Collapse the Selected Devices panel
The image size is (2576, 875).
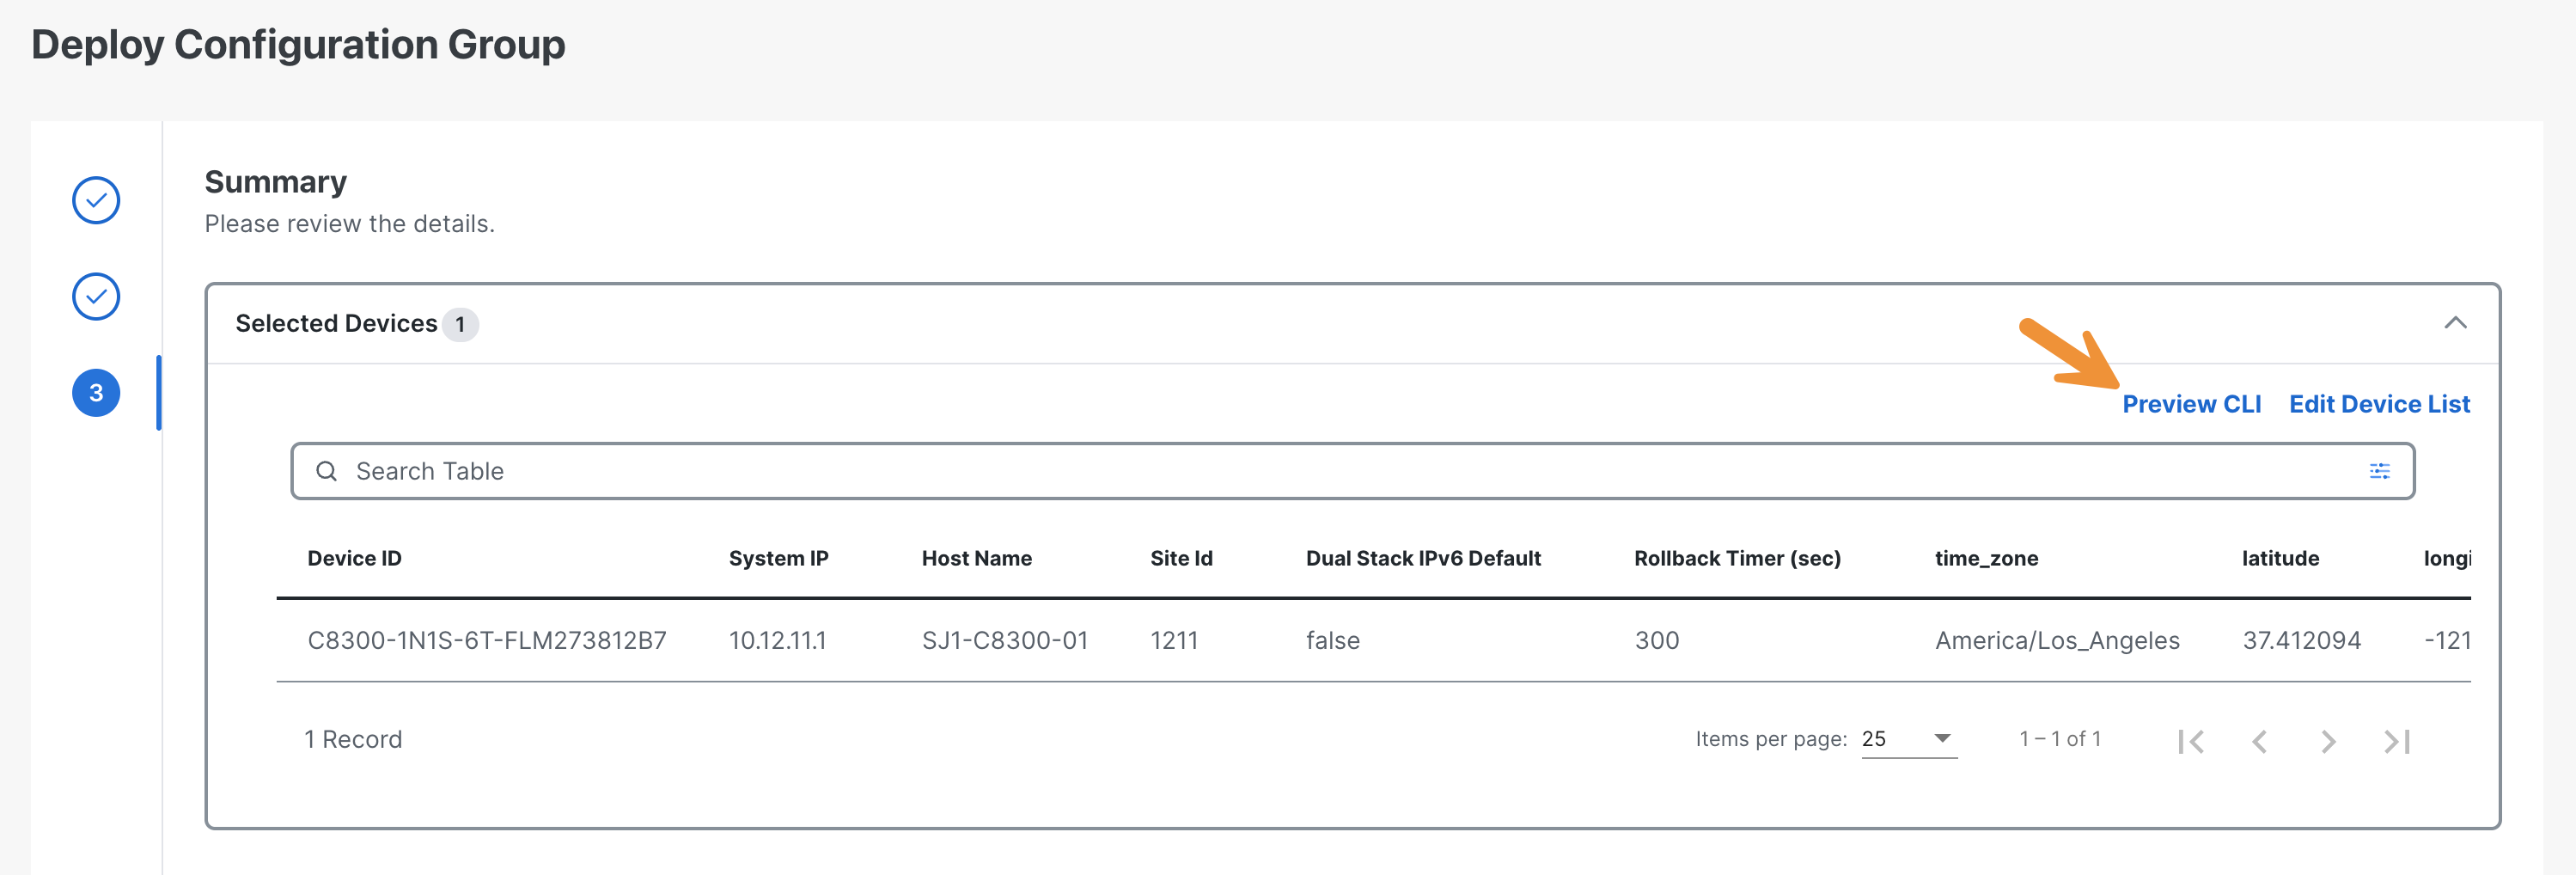pos(2455,323)
